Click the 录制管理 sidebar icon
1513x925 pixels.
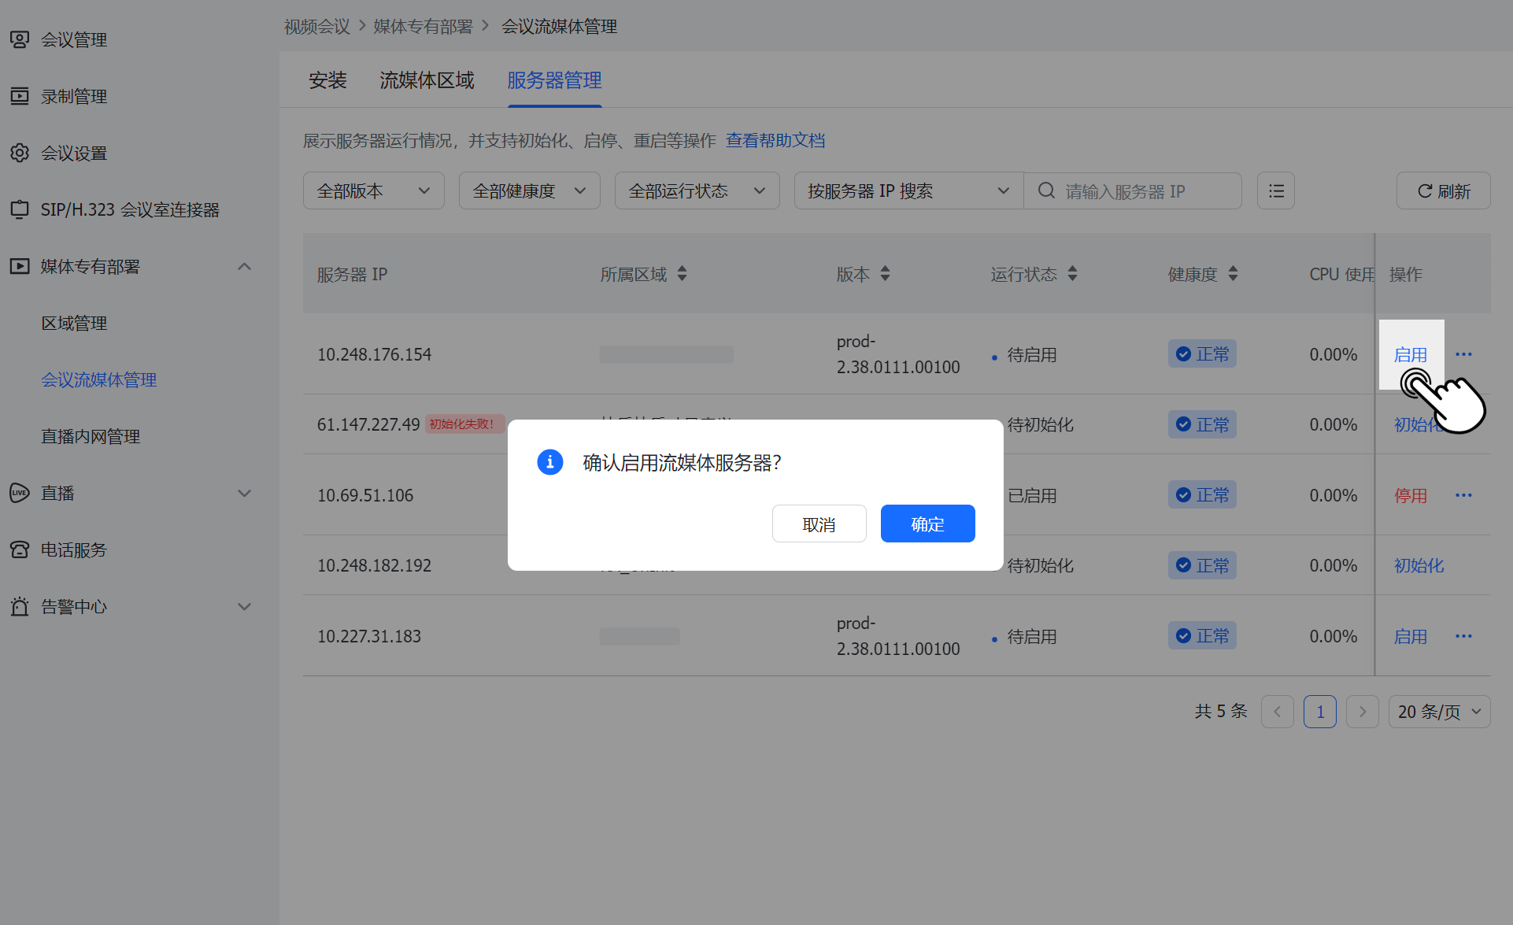[x=20, y=96]
